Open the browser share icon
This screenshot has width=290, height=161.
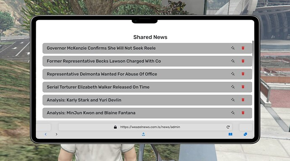[x=143, y=134]
